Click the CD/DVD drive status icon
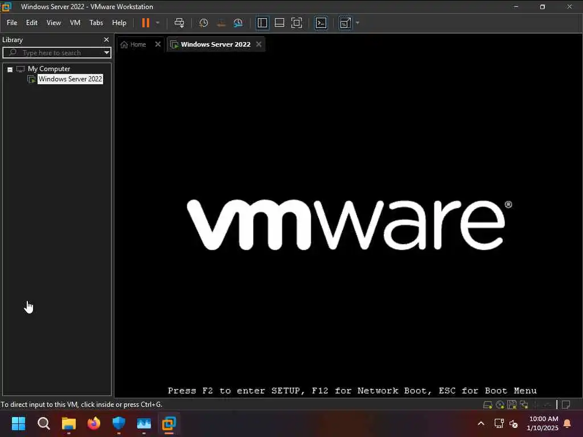The width and height of the screenshot is (583, 437). [500, 405]
